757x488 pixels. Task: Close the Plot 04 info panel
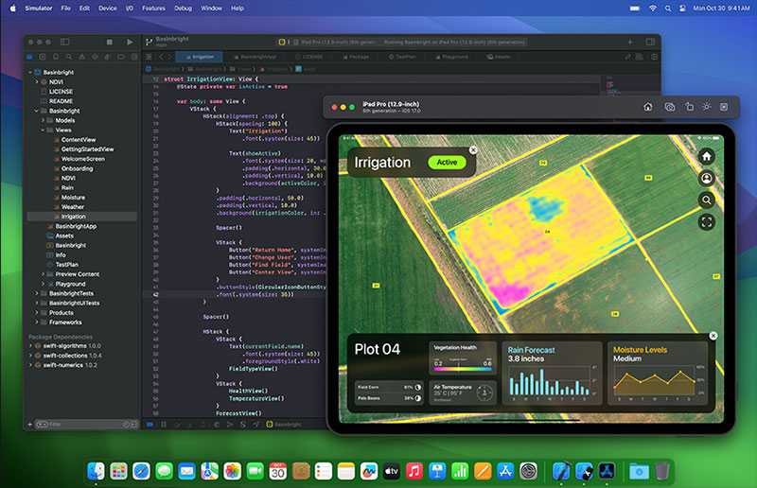[713, 336]
